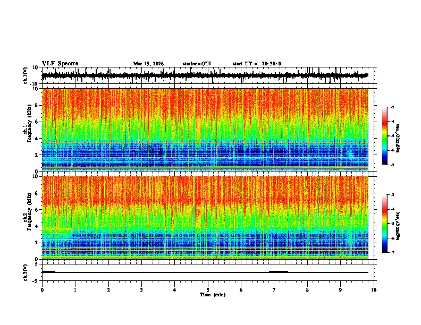421x325 pixels.
Task: Click the ch.2 color bar log(PSD) label
Action: [x=398, y=226]
